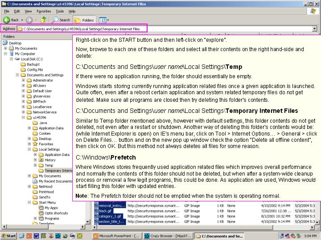Click the GHR quick launch icon
321x240 pixels.
[72, 236]
